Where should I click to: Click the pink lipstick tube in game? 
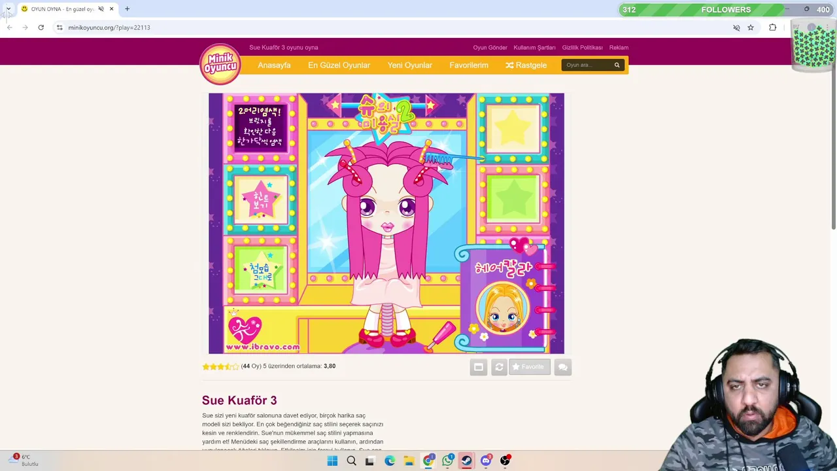point(441,336)
